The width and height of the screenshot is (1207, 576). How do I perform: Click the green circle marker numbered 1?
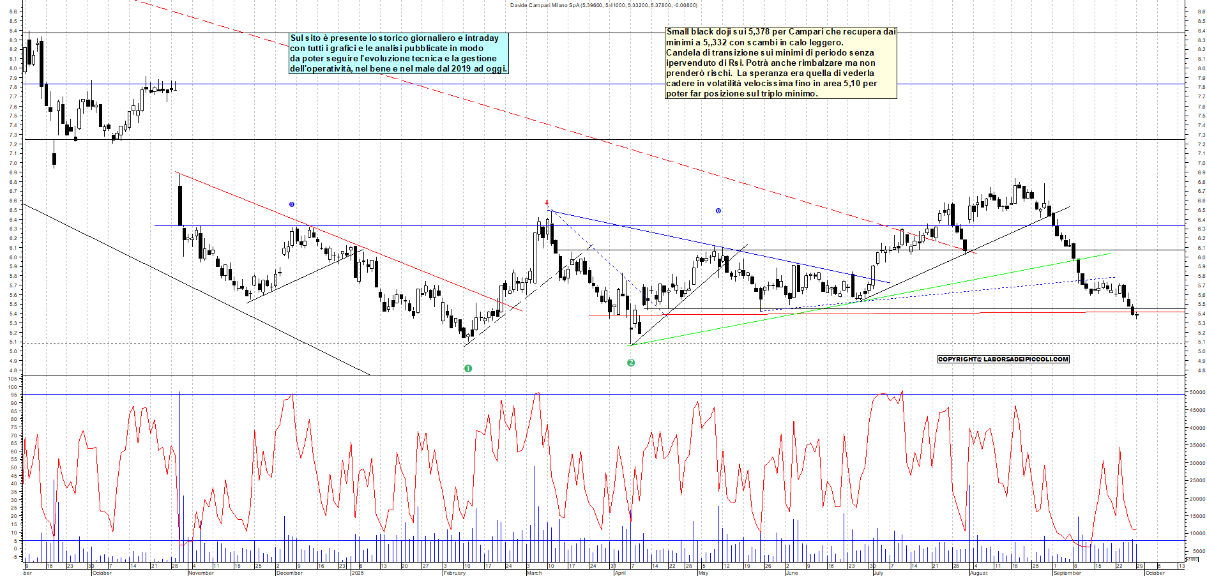468,368
